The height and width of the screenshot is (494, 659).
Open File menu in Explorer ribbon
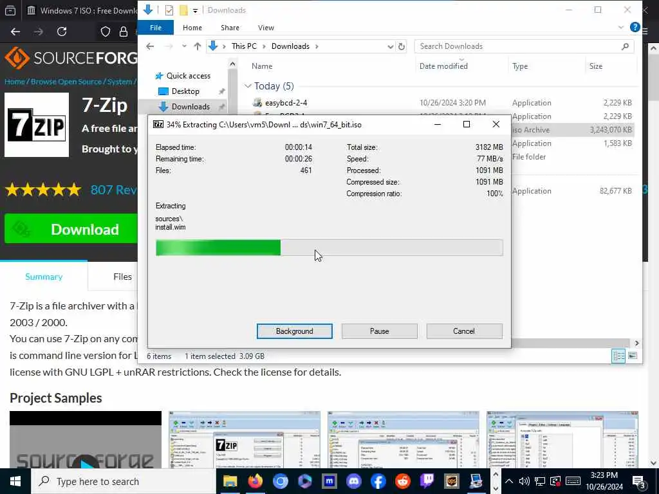tap(156, 28)
